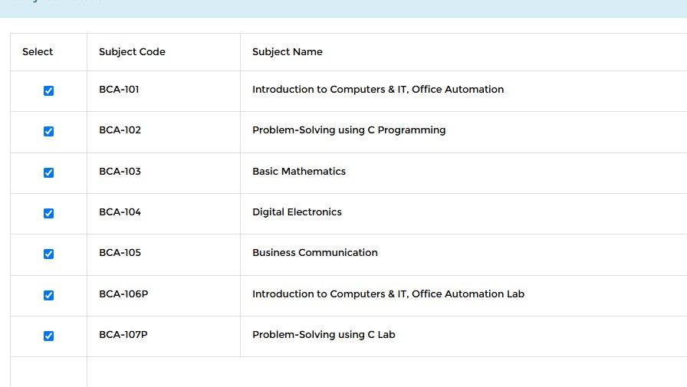Disable the BCA-106P subject checkbox
The height and width of the screenshot is (387, 687).
pyautogui.click(x=48, y=295)
